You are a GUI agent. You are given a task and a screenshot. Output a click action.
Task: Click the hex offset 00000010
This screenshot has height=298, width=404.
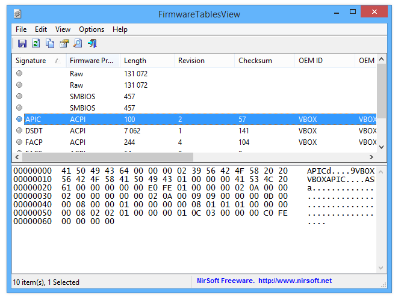point(33,179)
